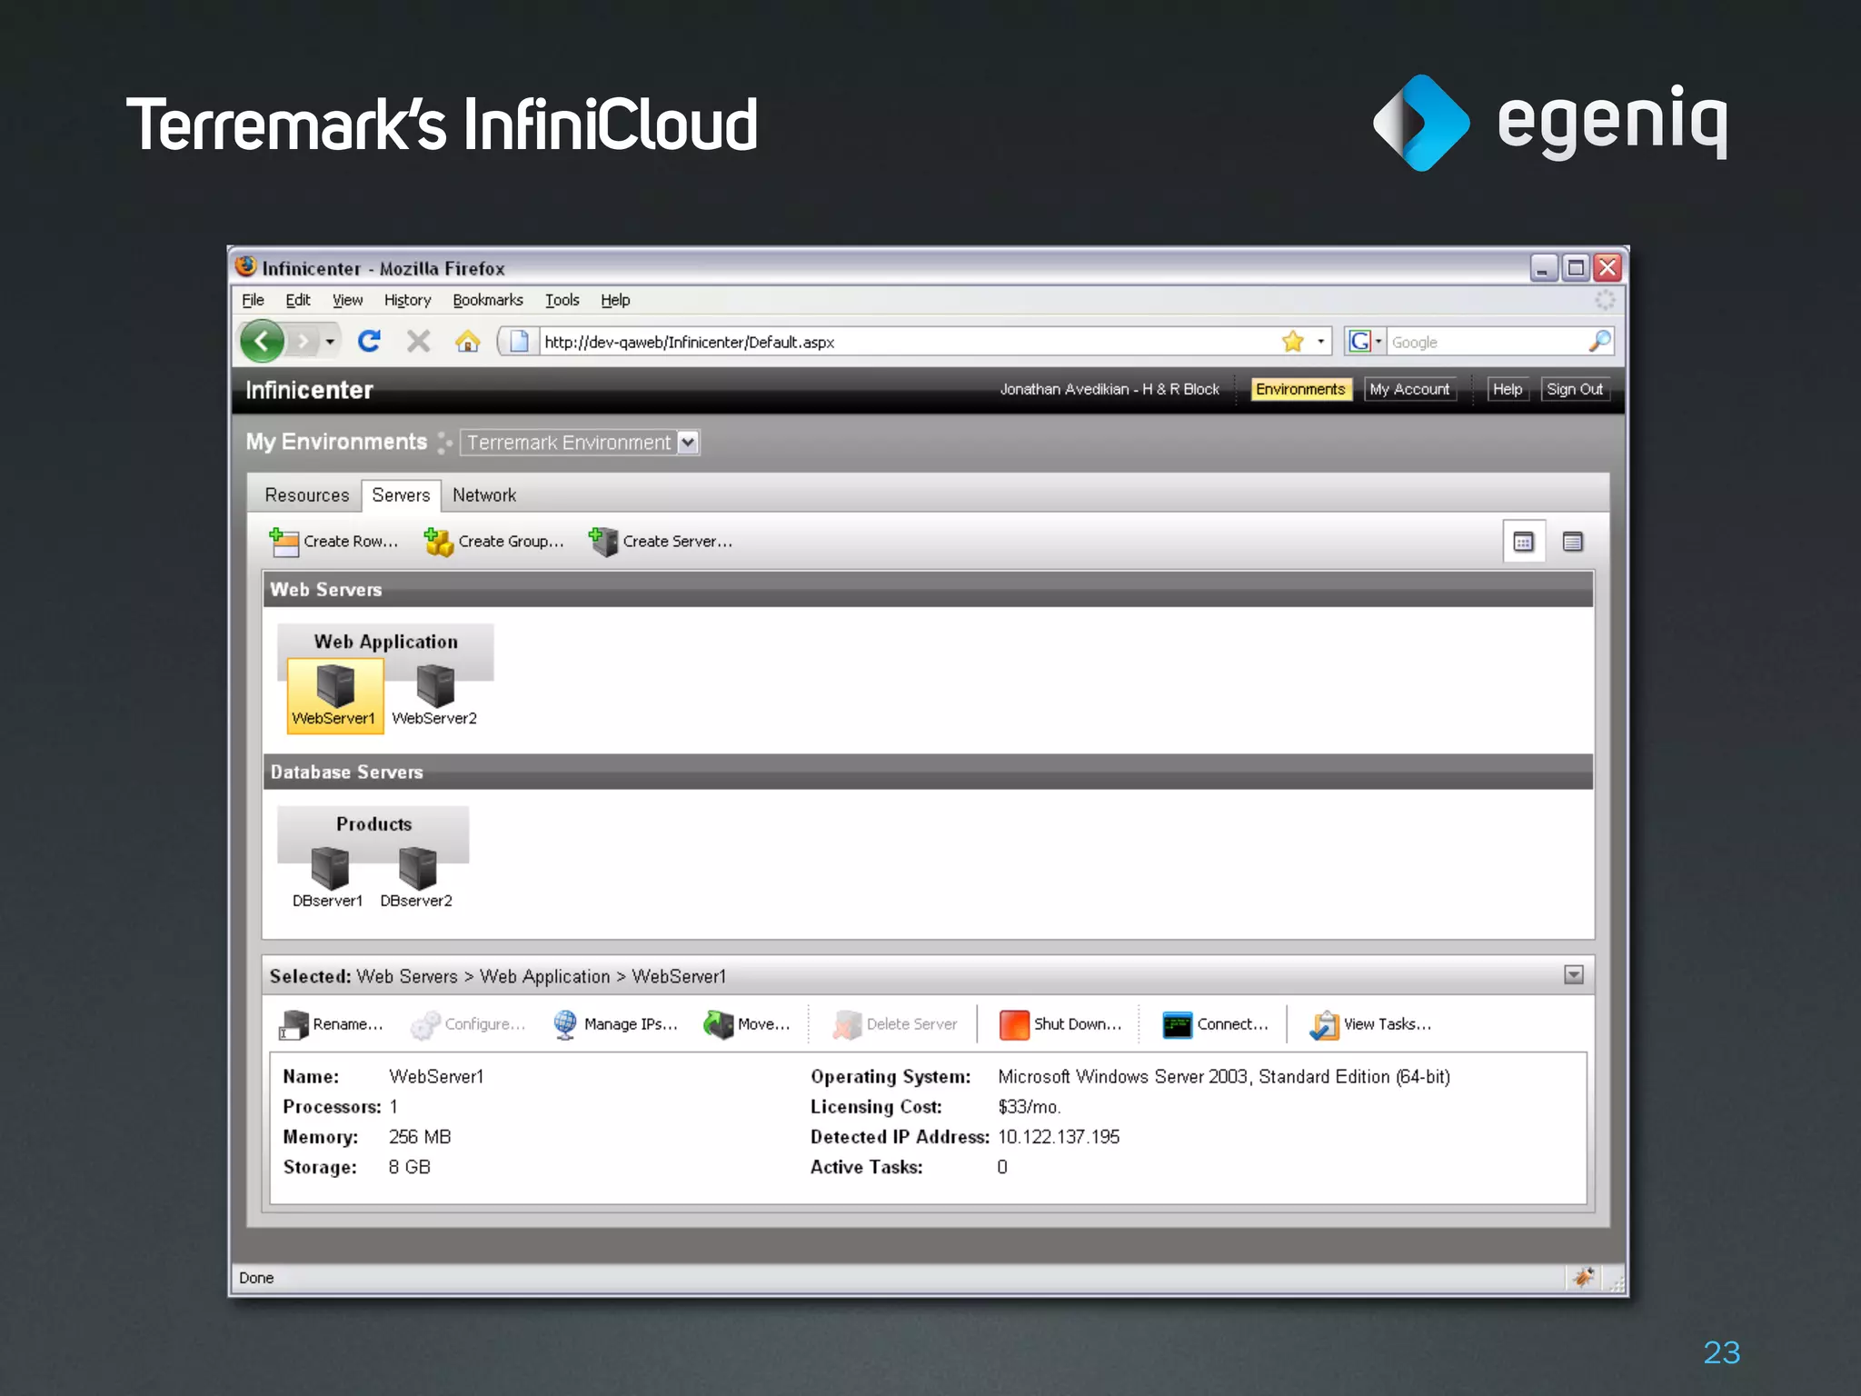Viewport: 1861px width, 1396px height.
Task: Click the 'Done' status bar text
Action: coord(256,1278)
